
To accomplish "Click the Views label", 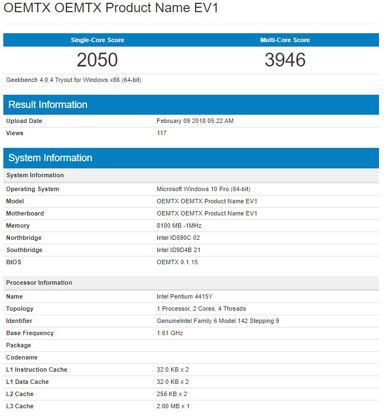I will [x=14, y=133].
